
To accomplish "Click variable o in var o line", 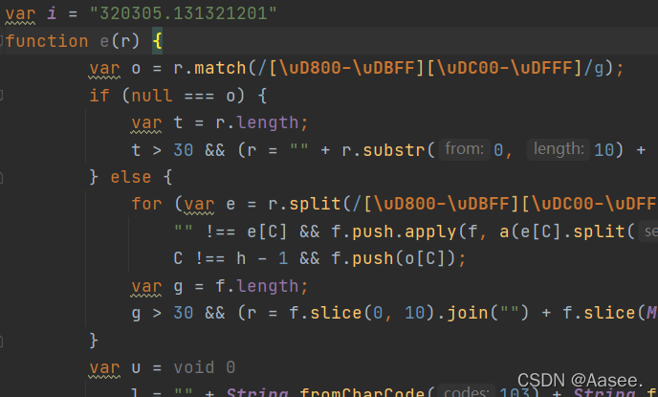I will click(x=136, y=69).
